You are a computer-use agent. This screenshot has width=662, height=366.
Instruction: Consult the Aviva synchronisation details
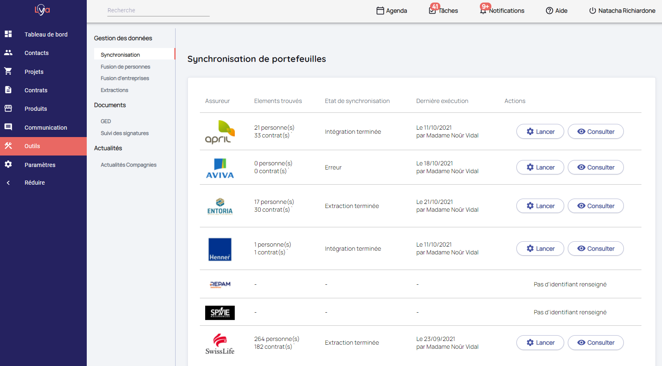pyautogui.click(x=595, y=167)
